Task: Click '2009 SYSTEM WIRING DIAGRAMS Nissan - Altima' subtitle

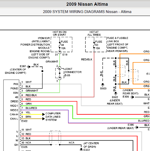Action: pos(87,12)
